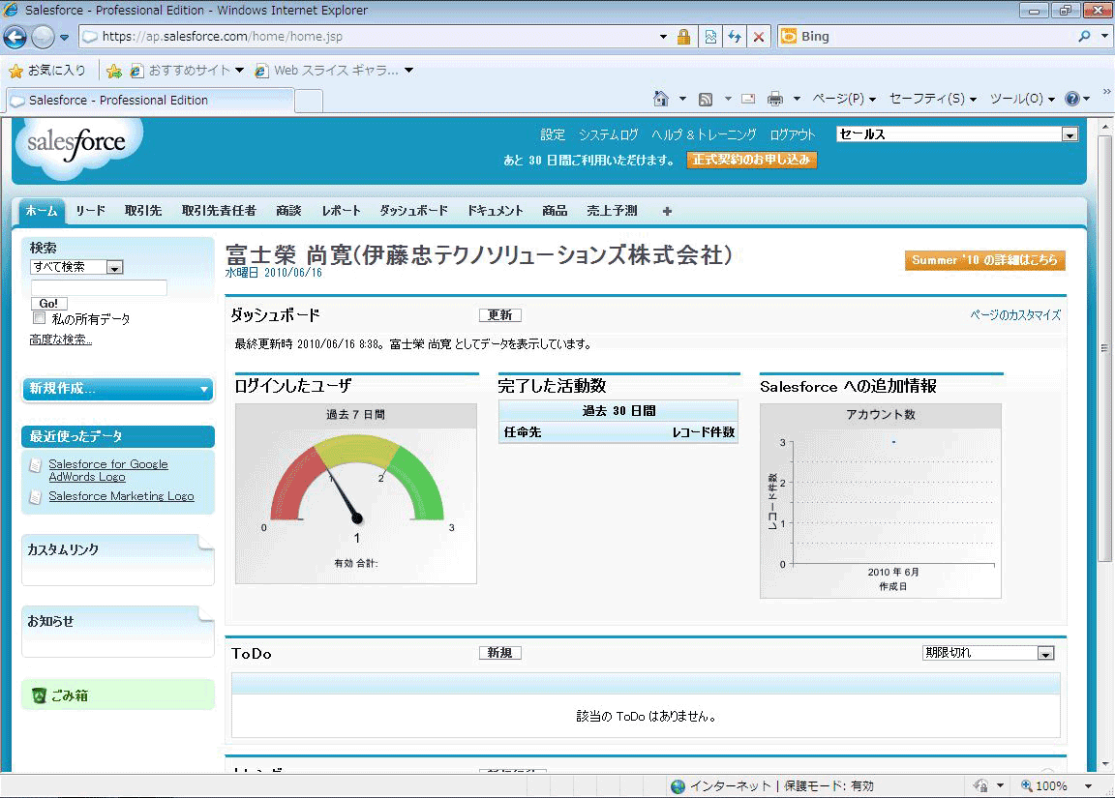Expand the 新規作成 create-new dropdown
1115x798 pixels.
click(x=118, y=389)
